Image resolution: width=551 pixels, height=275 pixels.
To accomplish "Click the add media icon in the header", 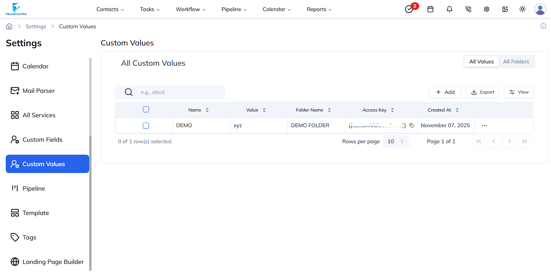I will [x=505, y=9].
